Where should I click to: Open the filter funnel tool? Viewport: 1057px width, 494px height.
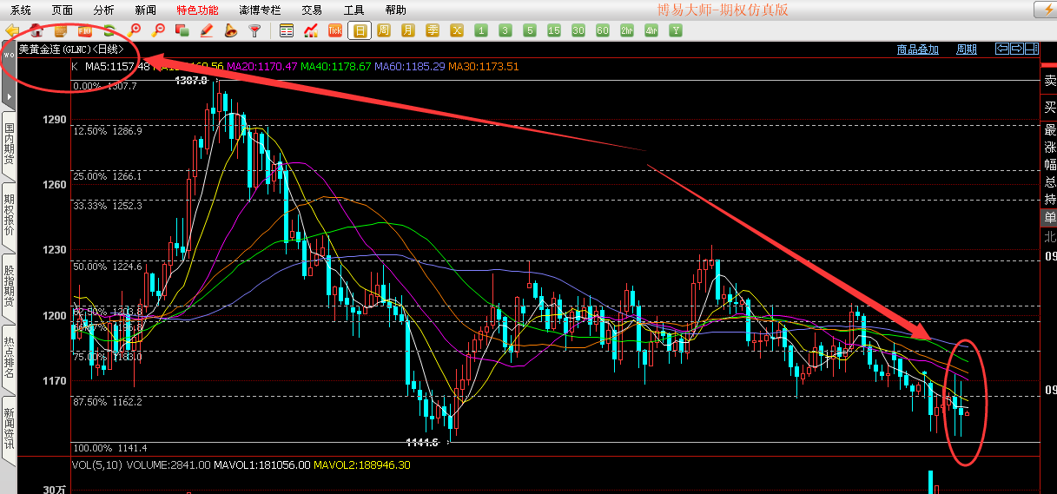254,31
